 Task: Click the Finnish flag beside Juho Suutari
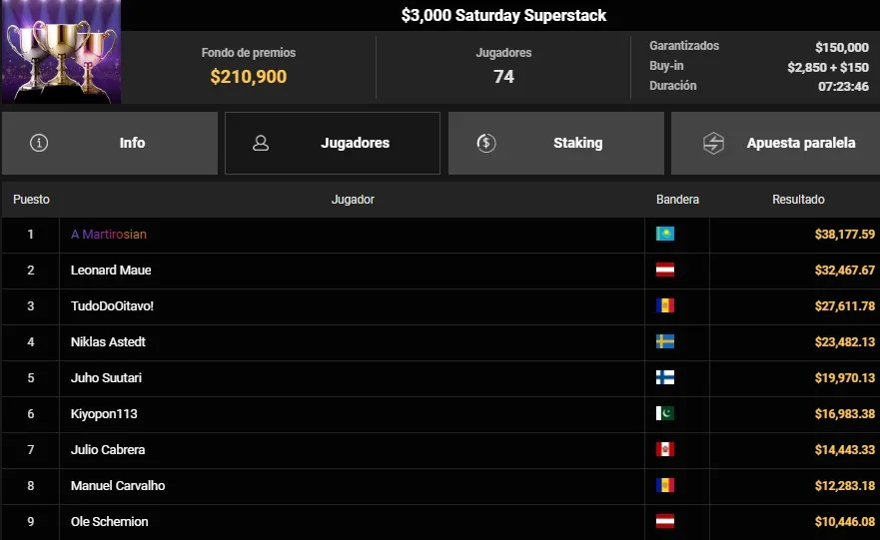pyautogui.click(x=665, y=377)
